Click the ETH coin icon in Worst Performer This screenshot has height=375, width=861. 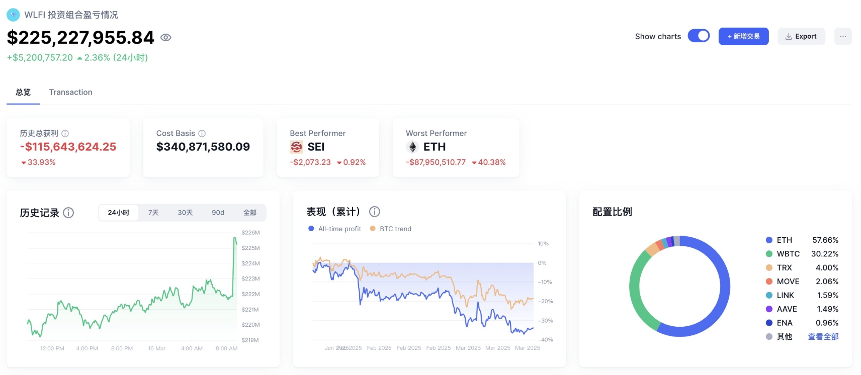(412, 147)
